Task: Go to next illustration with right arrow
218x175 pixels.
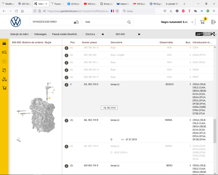Action: pos(139,34)
